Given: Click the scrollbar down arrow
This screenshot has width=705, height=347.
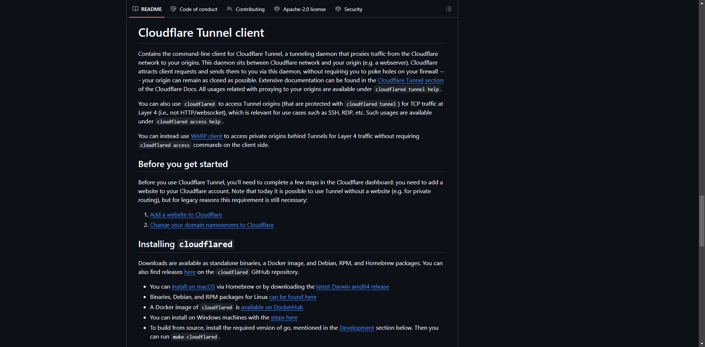Looking at the screenshot, I should pos(702,344).
